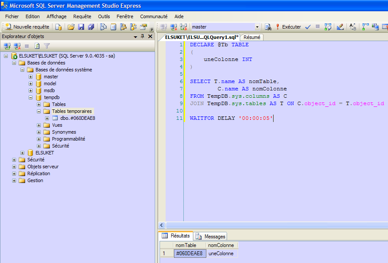Switch to the Résumé tab
Image resolution: width=388 pixels, height=263 pixels.
[252, 37]
